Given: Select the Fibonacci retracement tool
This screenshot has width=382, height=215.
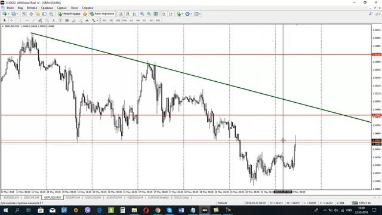Looking at the screenshot, I should (47, 20).
